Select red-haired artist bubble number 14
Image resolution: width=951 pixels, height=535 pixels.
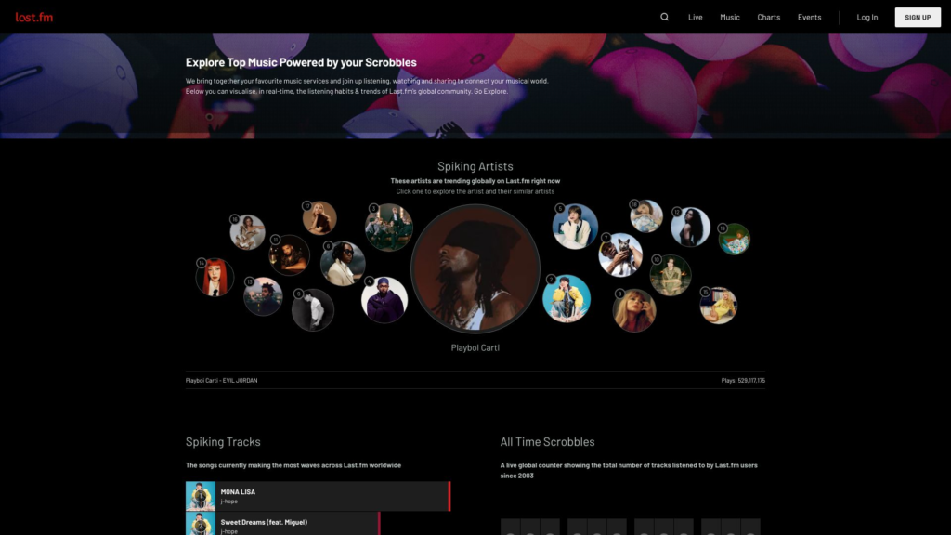point(215,277)
